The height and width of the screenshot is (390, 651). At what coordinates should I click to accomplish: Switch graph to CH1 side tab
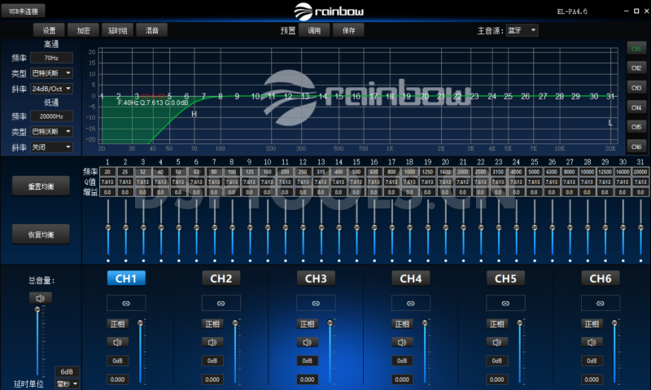(636, 49)
